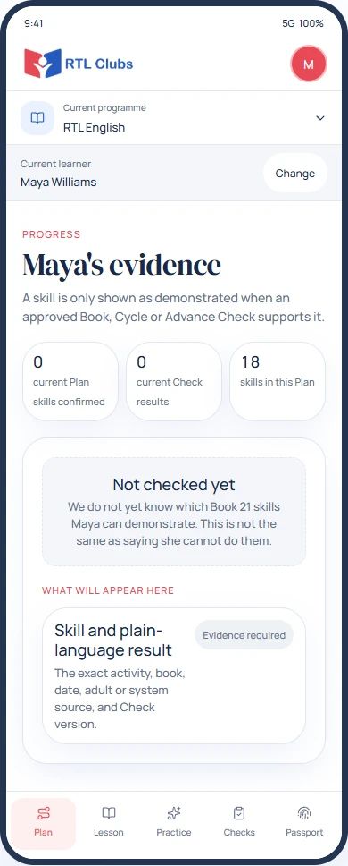Viewport: 348px width, 866px height.
Task: Select the Plan route icon
Action: point(44,813)
